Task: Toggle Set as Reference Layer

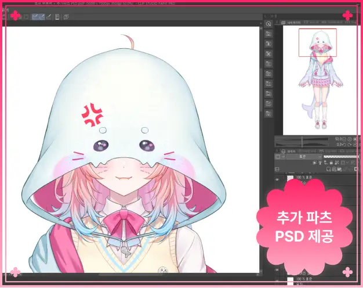Action: (320, 163)
